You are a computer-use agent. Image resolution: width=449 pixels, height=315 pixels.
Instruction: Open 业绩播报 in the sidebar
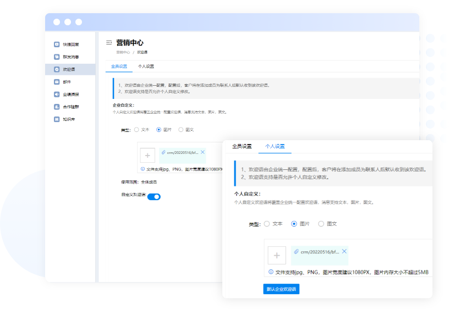tap(70, 94)
